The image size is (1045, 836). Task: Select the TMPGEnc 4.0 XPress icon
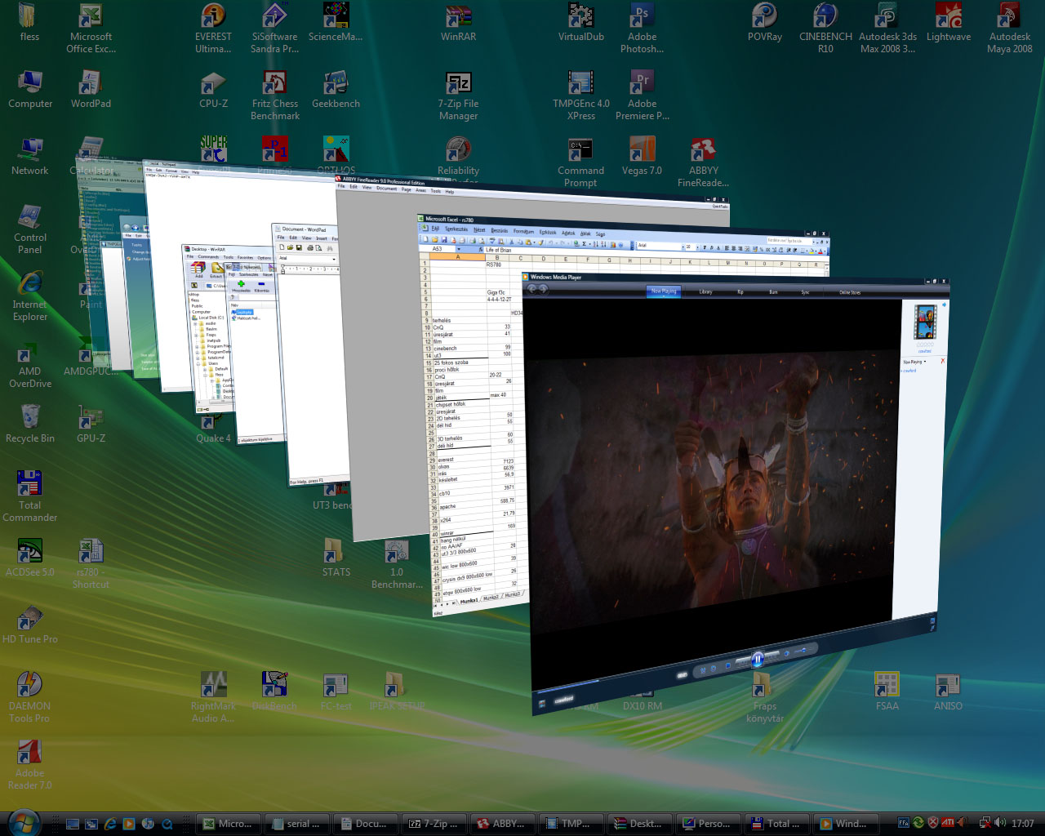[580, 96]
